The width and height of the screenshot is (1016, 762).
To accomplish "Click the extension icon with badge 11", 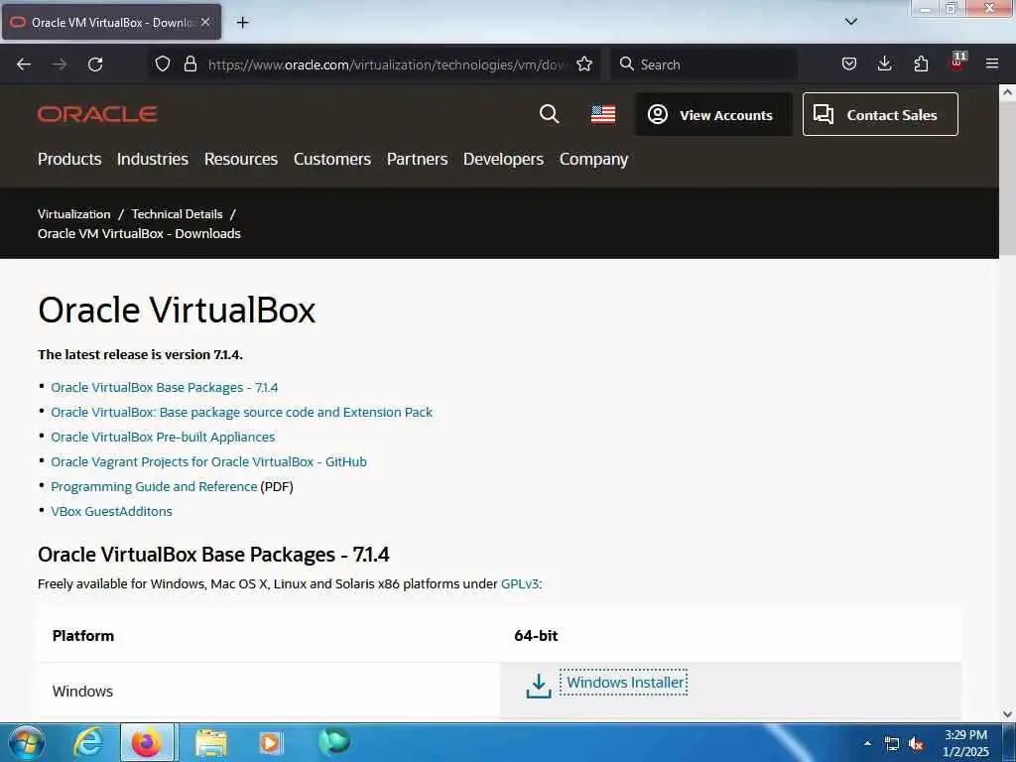I will [957, 62].
